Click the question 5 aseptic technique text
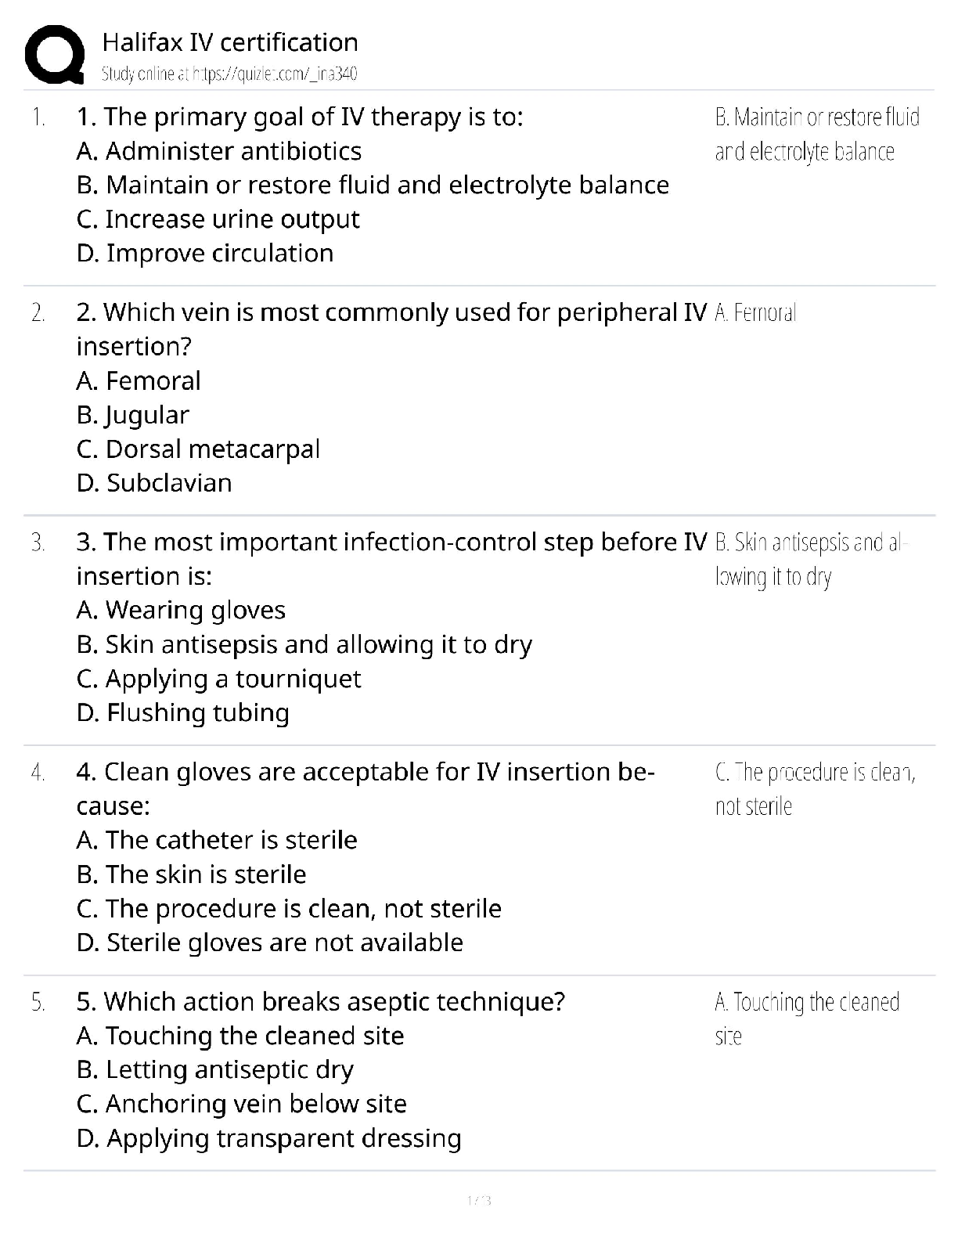The height and width of the screenshot is (1240, 958). click(x=321, y=1002)
